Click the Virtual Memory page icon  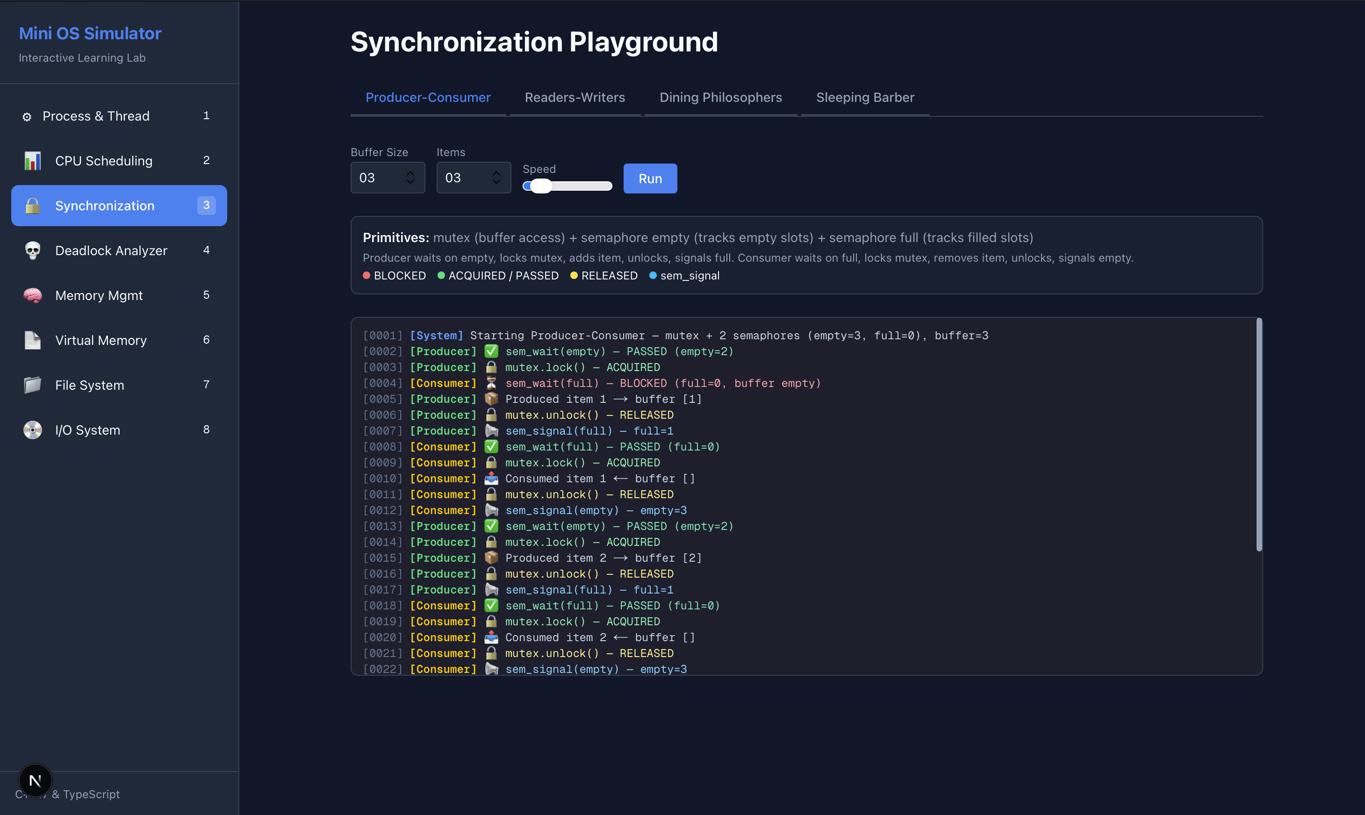[x=32, y=341]
